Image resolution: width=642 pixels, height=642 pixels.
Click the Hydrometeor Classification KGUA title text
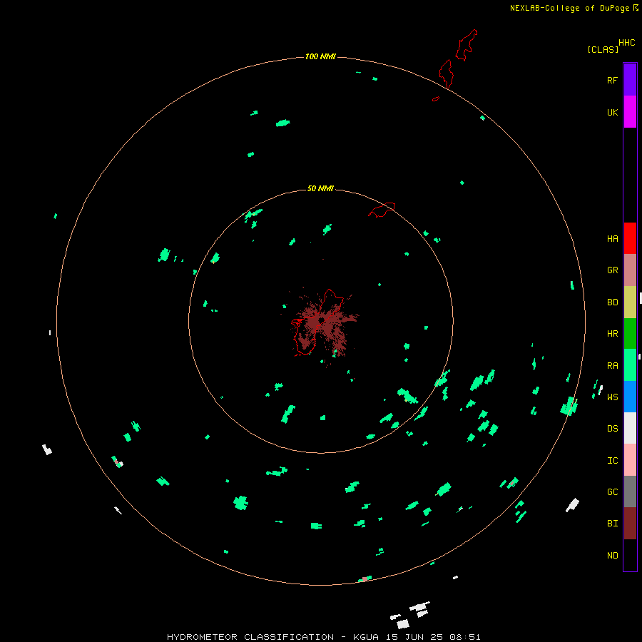(x=323, y=637)
